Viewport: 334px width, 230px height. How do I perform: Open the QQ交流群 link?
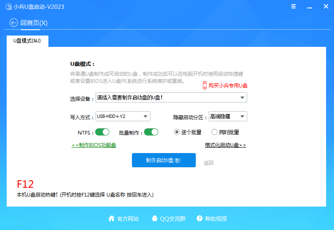coord(173,219)
